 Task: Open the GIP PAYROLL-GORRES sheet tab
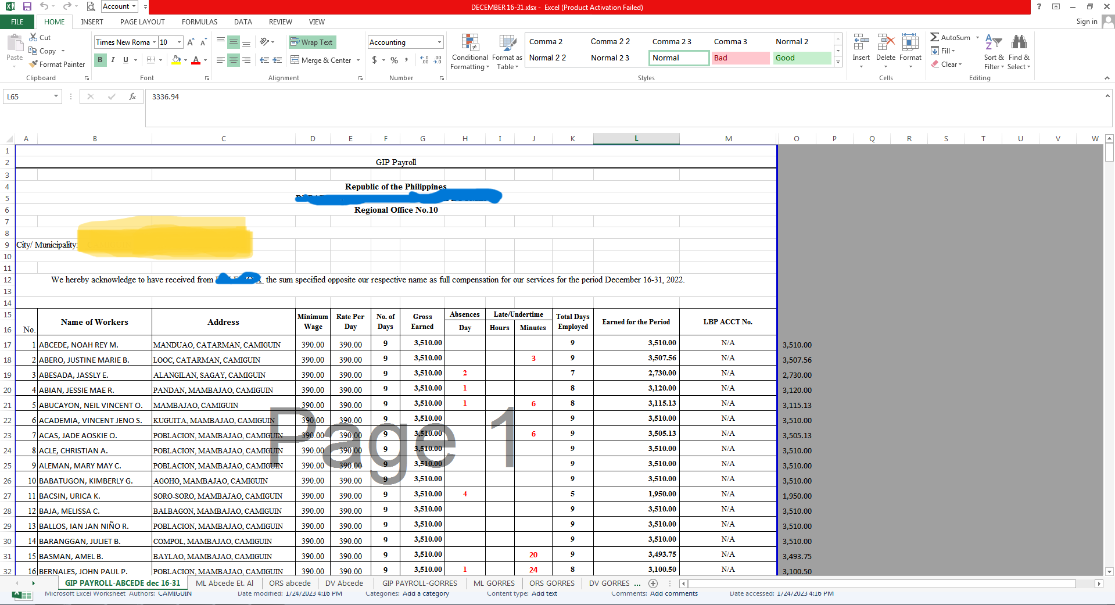pos(420,583)
